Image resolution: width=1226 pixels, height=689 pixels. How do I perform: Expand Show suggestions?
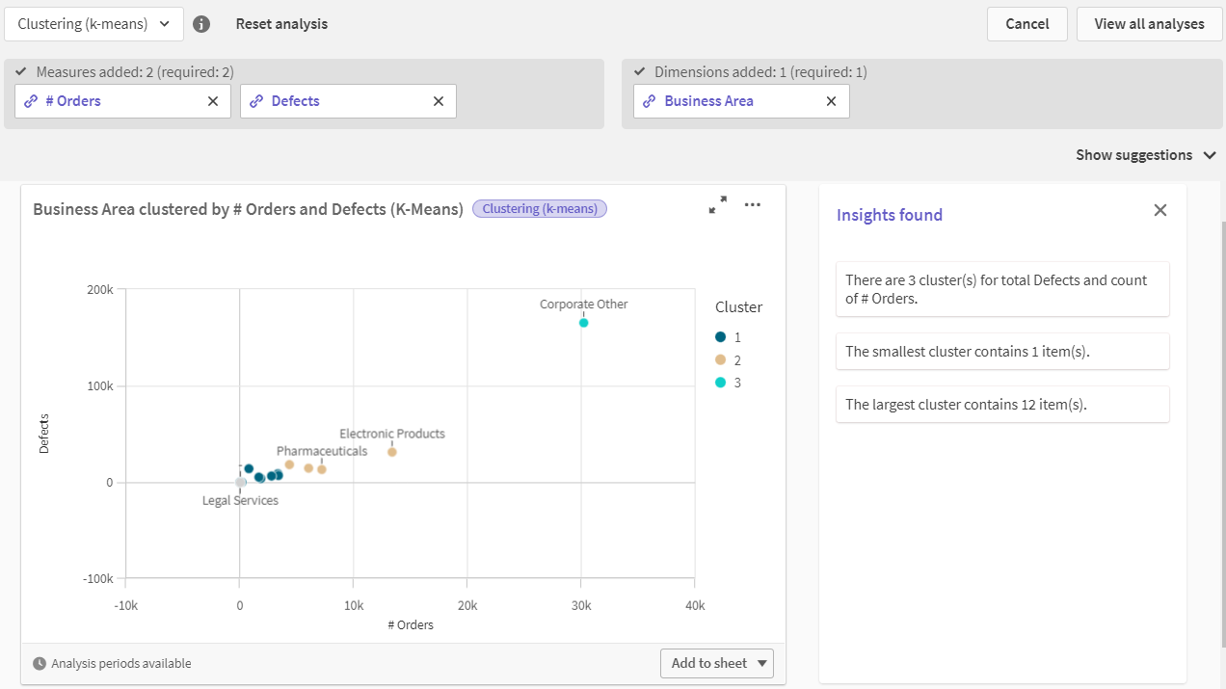coord(1146,154)
